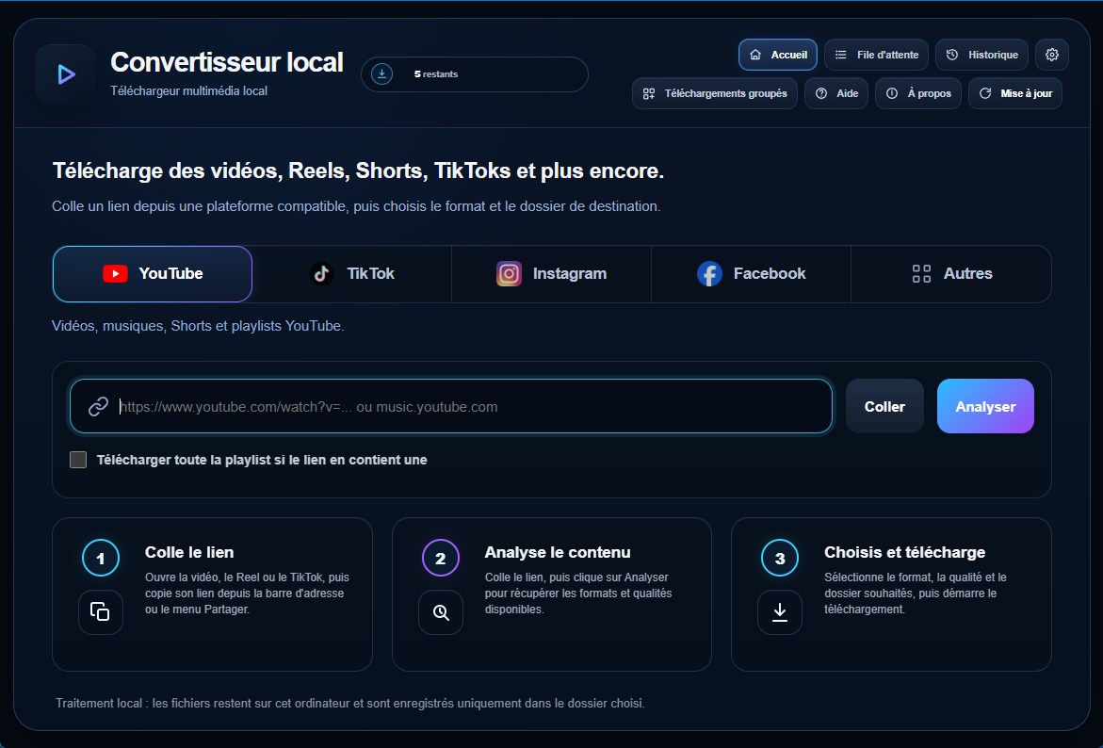Click the Choisis et télécharge heading
1103x748 pixels.
904,552
